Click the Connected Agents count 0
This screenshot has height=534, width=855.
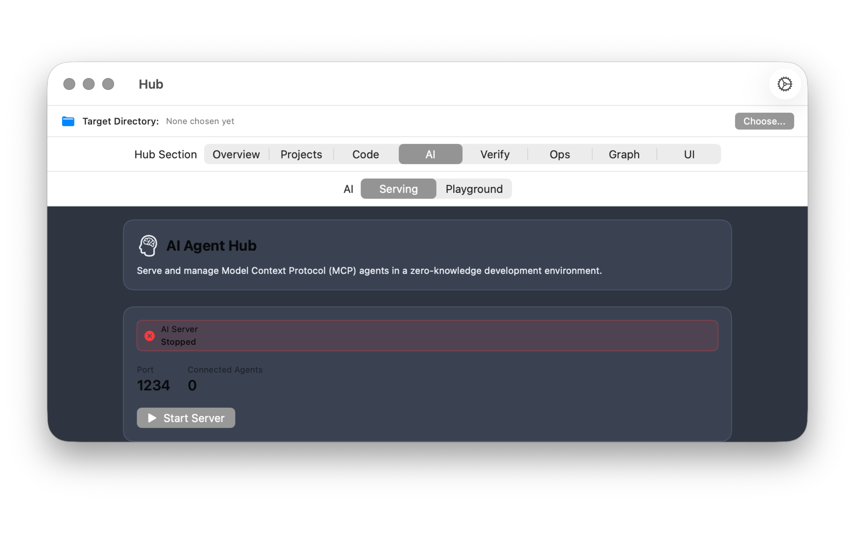[192, 385]
